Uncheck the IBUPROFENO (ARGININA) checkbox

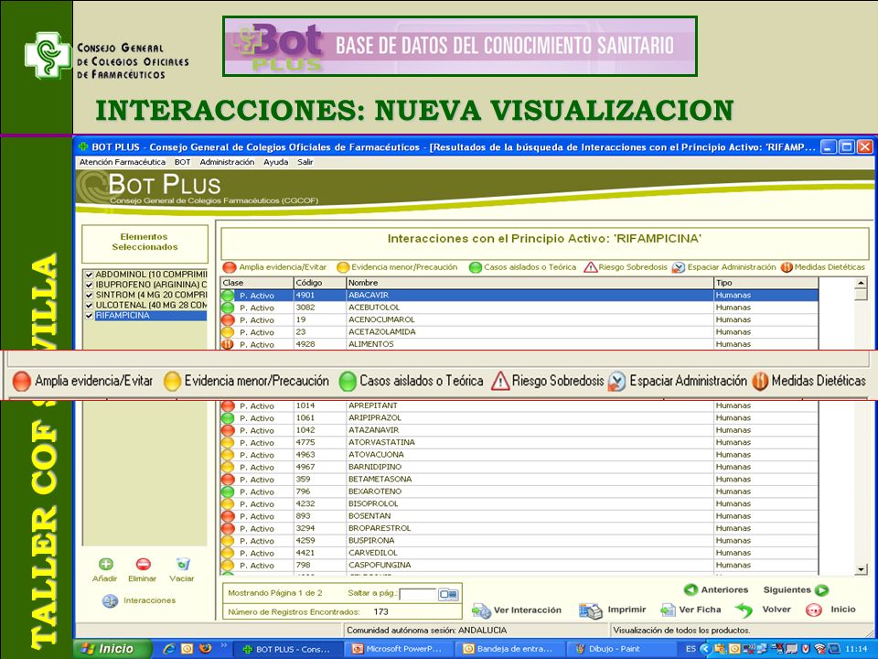point(89,285)
